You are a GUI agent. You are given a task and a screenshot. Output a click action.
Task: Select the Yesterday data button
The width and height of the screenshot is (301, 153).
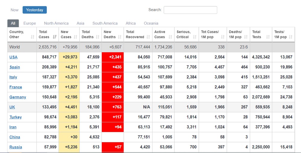pyautogui.click(x=35, y=10)
